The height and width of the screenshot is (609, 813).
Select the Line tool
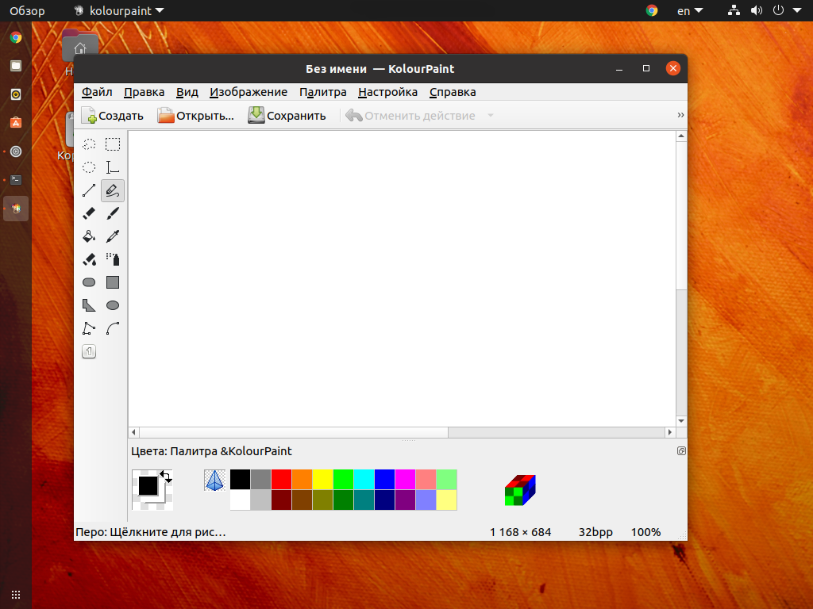pyautogui.click(x=89, y=190)
